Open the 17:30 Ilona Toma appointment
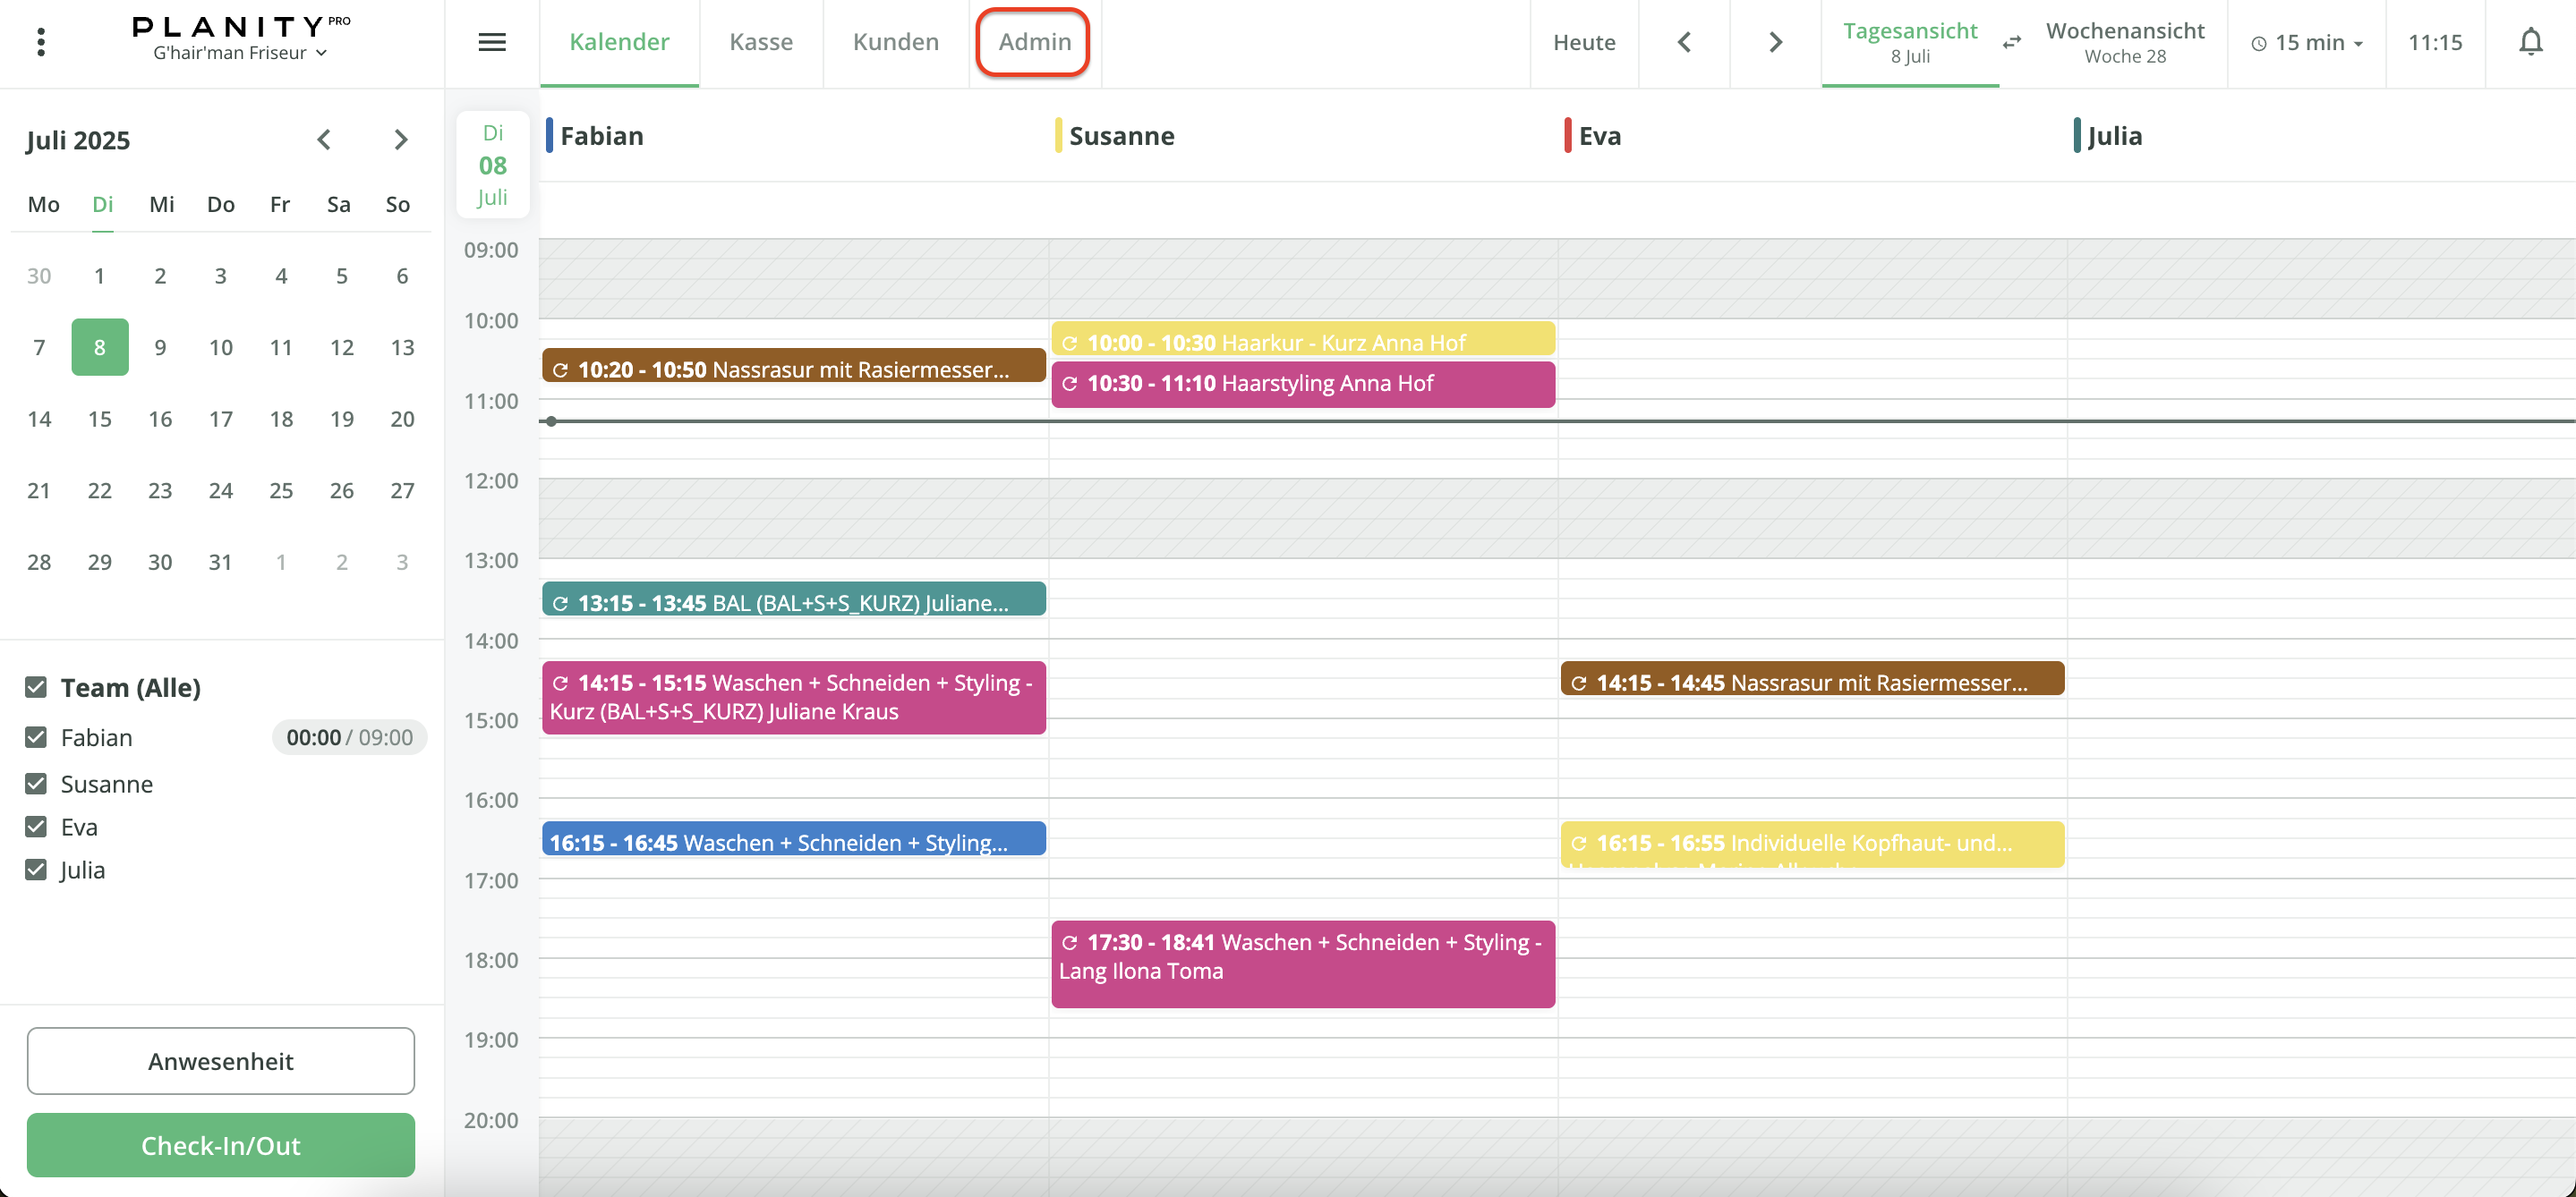2576x1197 pixels. coord(1302,964)
